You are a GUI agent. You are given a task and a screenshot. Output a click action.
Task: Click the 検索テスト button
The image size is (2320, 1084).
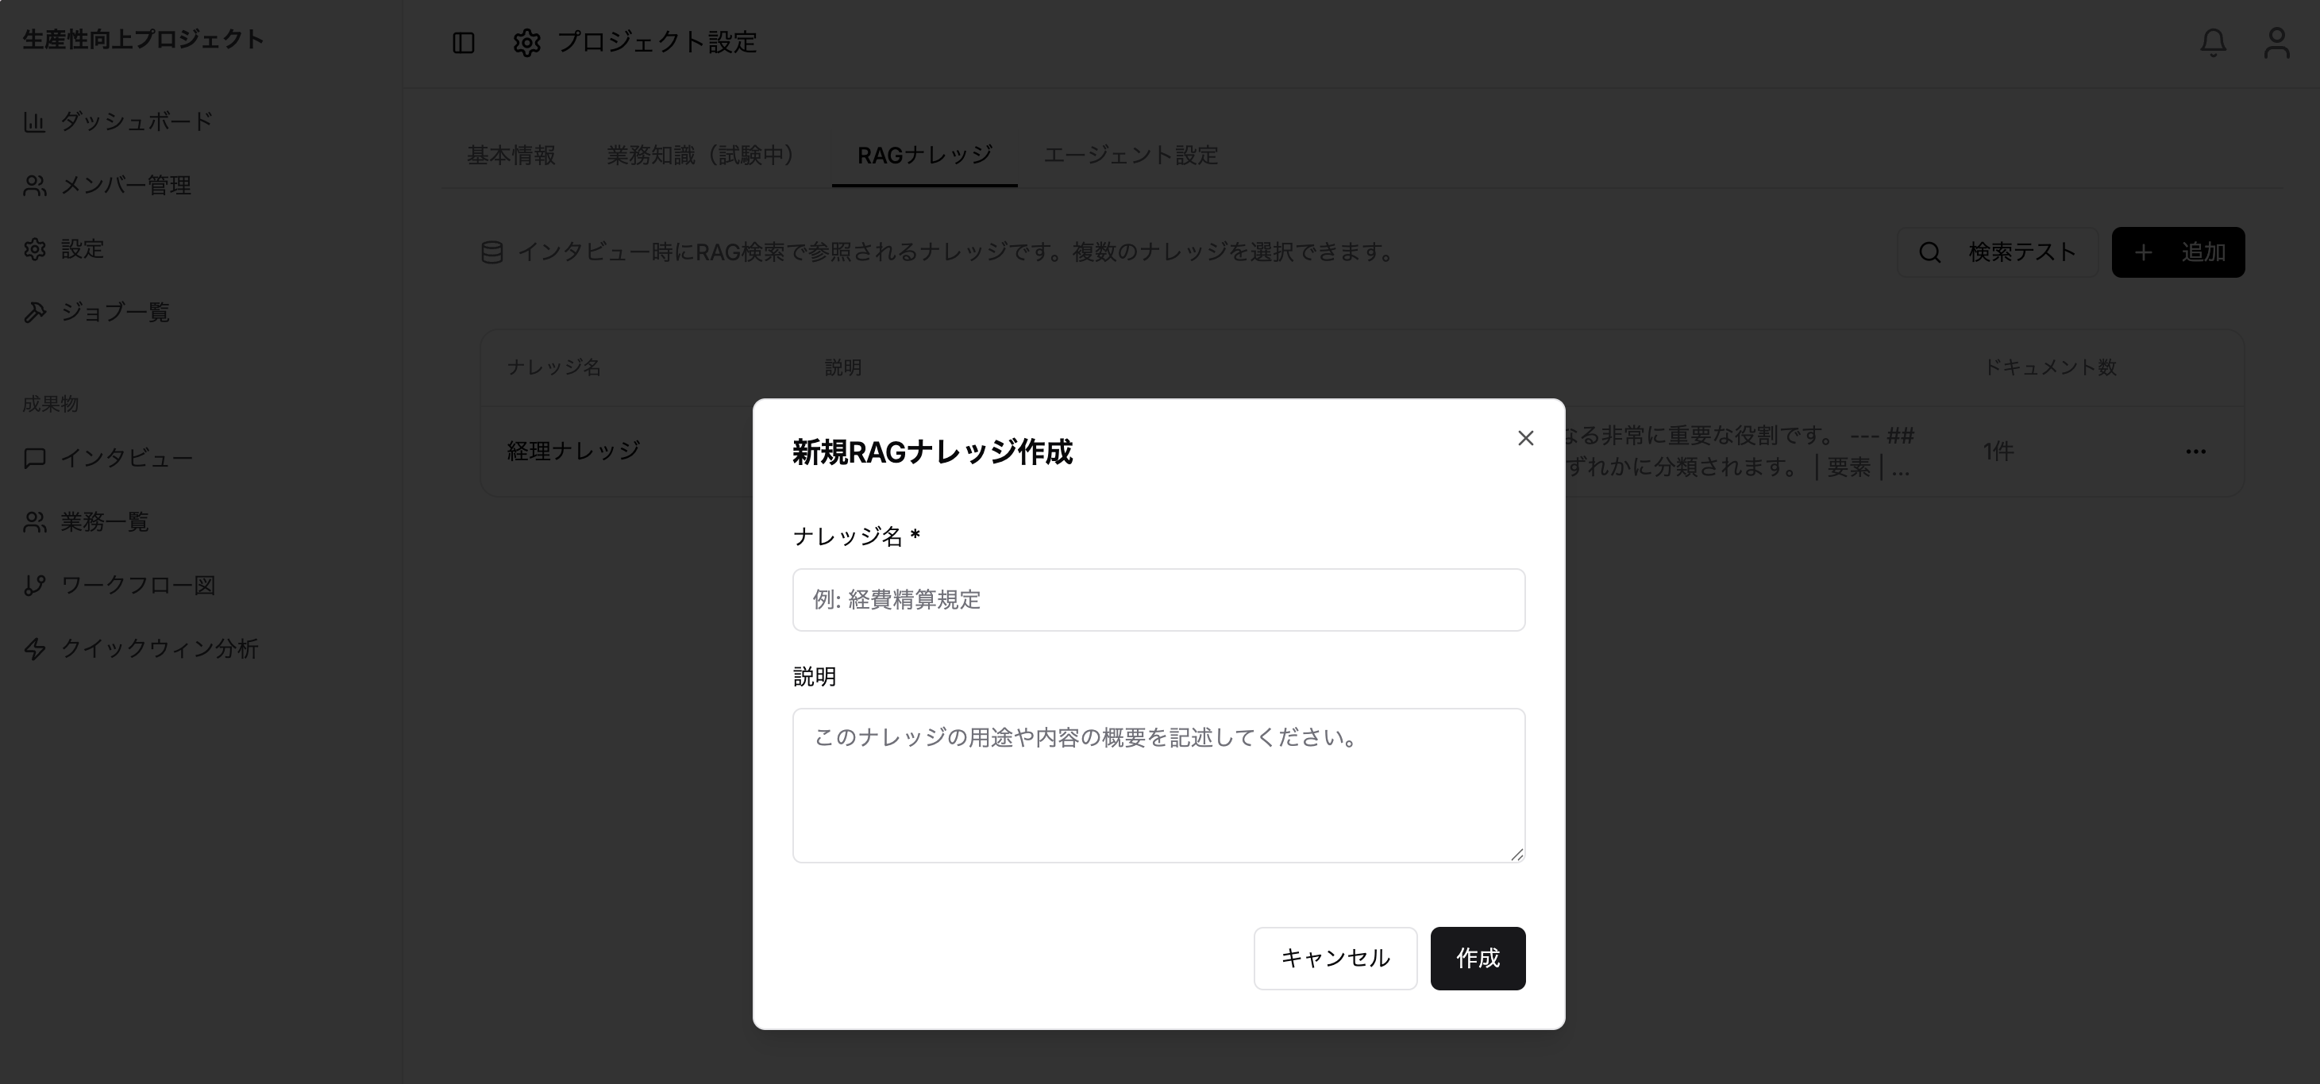tap(1998, 252)
